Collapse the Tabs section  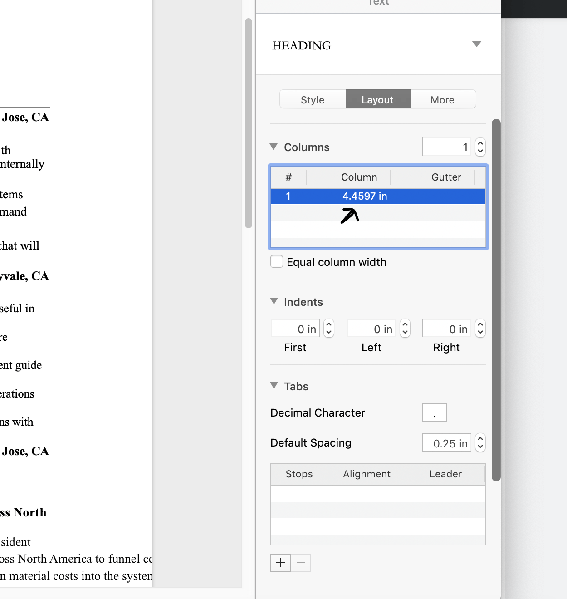coord(273,385)
